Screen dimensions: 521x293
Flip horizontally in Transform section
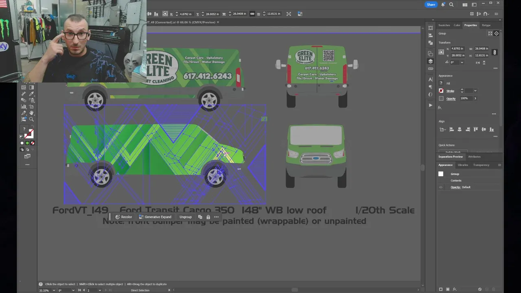coord(477,63)
